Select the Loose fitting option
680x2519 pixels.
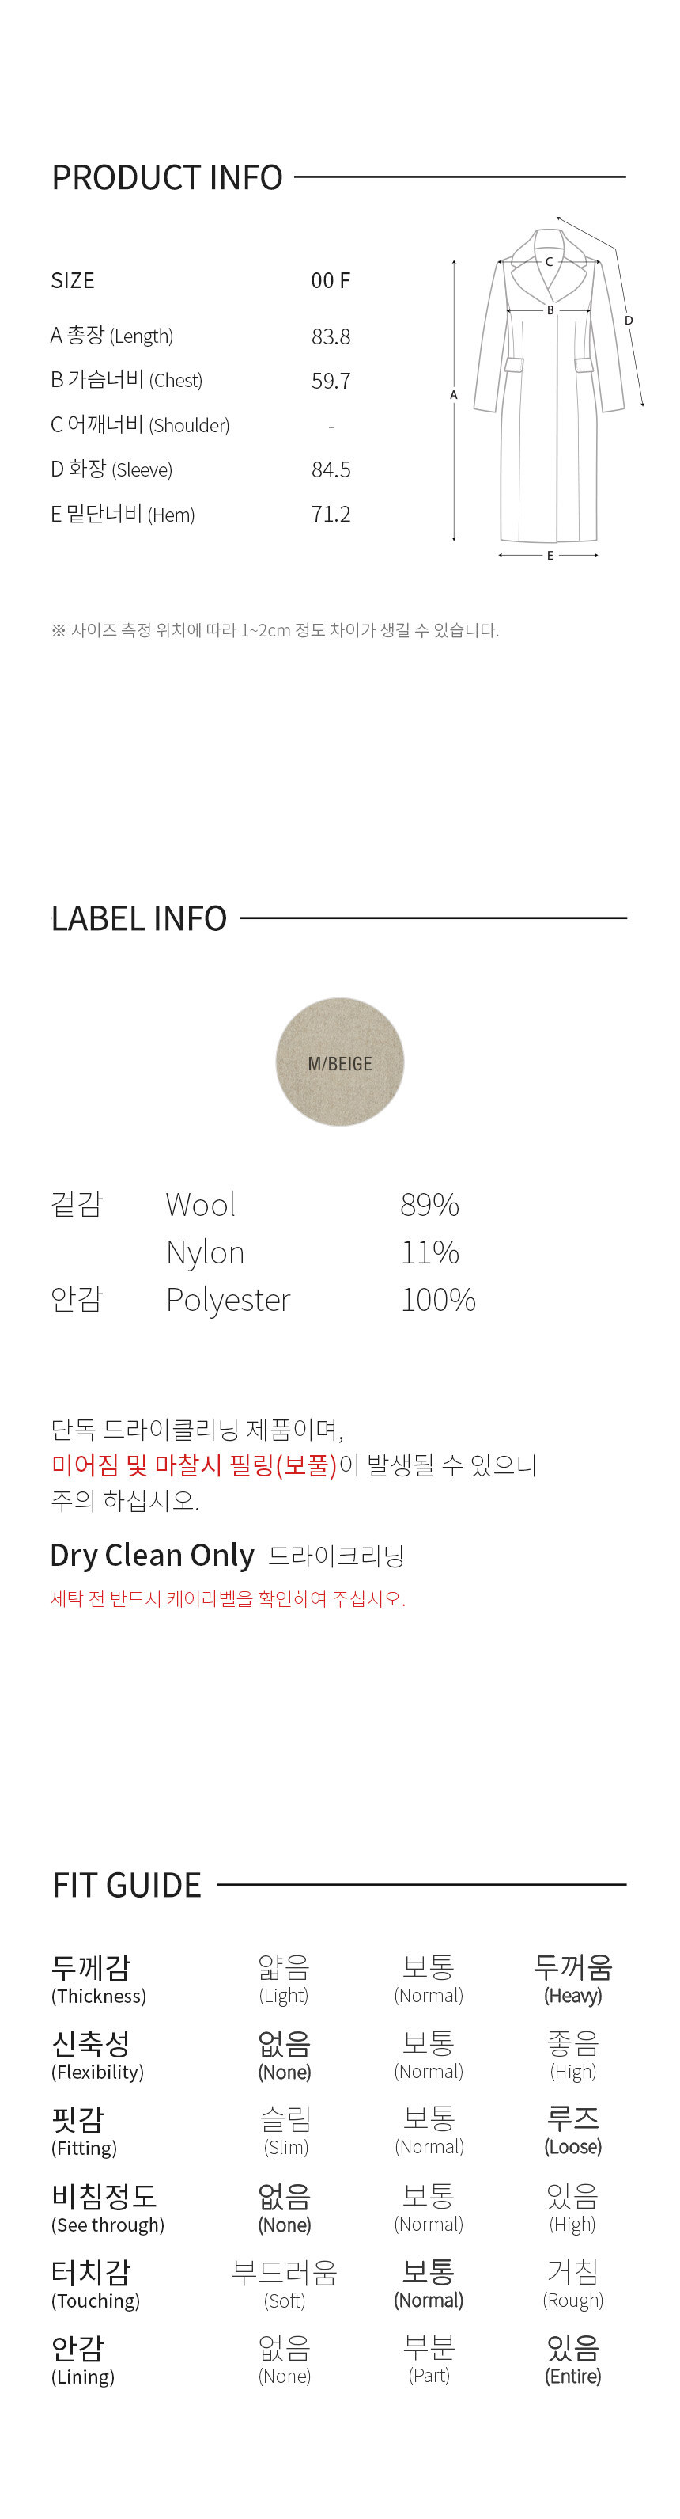pyautogui.click(x=573, y=2131)
